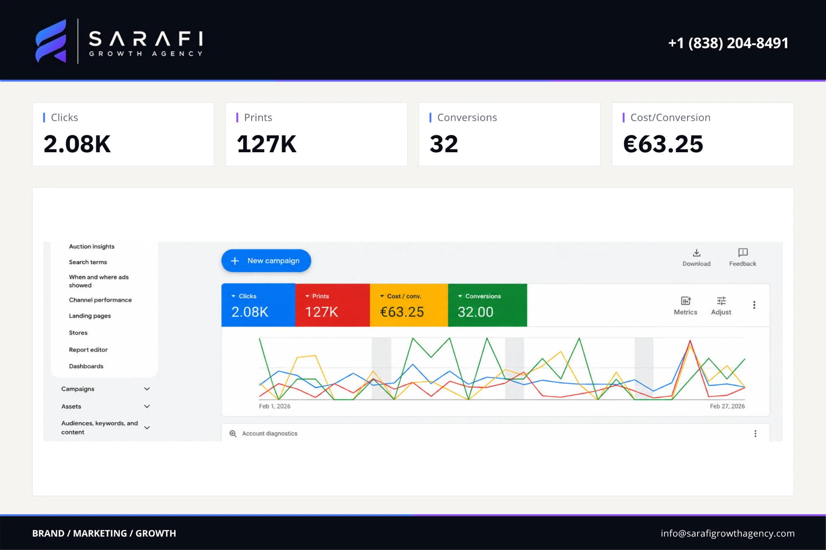The image size is (826, 550).
Task: Click the Cost/Conversion card €63.25
Action: [x=703, y=135]
